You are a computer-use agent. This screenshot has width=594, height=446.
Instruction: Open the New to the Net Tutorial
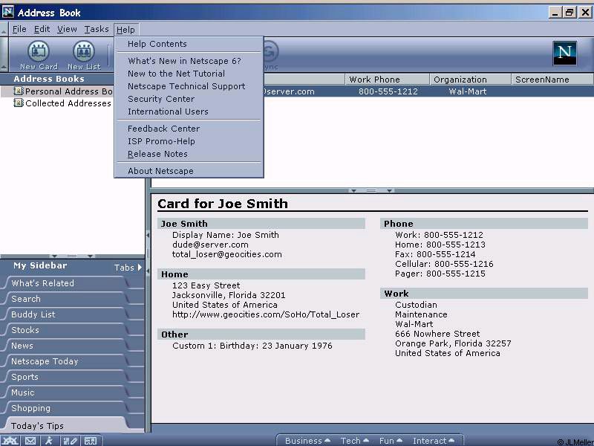point(189,74)
